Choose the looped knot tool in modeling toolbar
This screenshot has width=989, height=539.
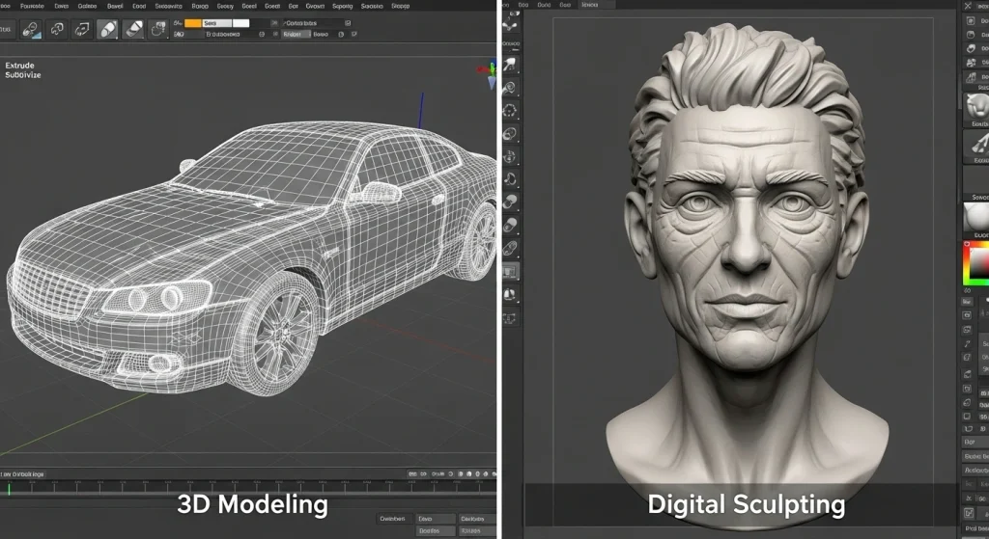[x=57, y=30]
